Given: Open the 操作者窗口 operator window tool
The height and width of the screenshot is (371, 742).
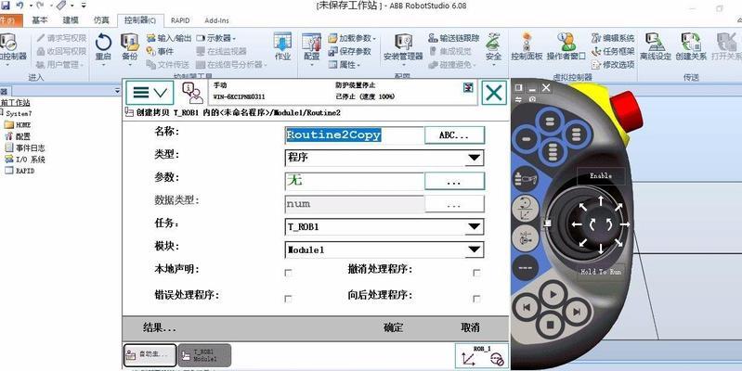Looking at the screenshot, I should click(x=566, y=46).
